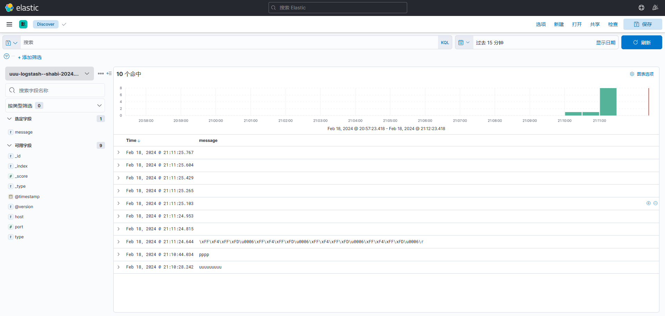Click the 添加筛选 add filter link
This screenshot has width=665, height=316.
pyautogui.click(x=30, y=57)
